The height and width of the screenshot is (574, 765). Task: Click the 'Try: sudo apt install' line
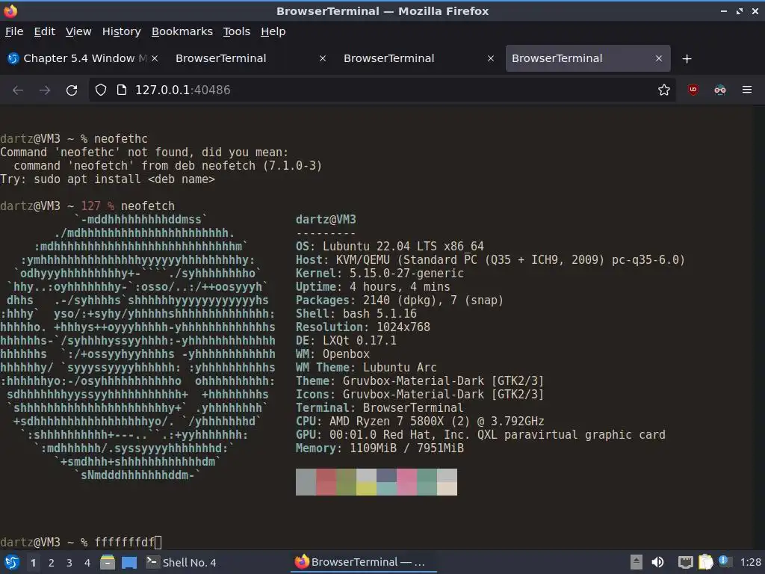[x=108, y=179]
